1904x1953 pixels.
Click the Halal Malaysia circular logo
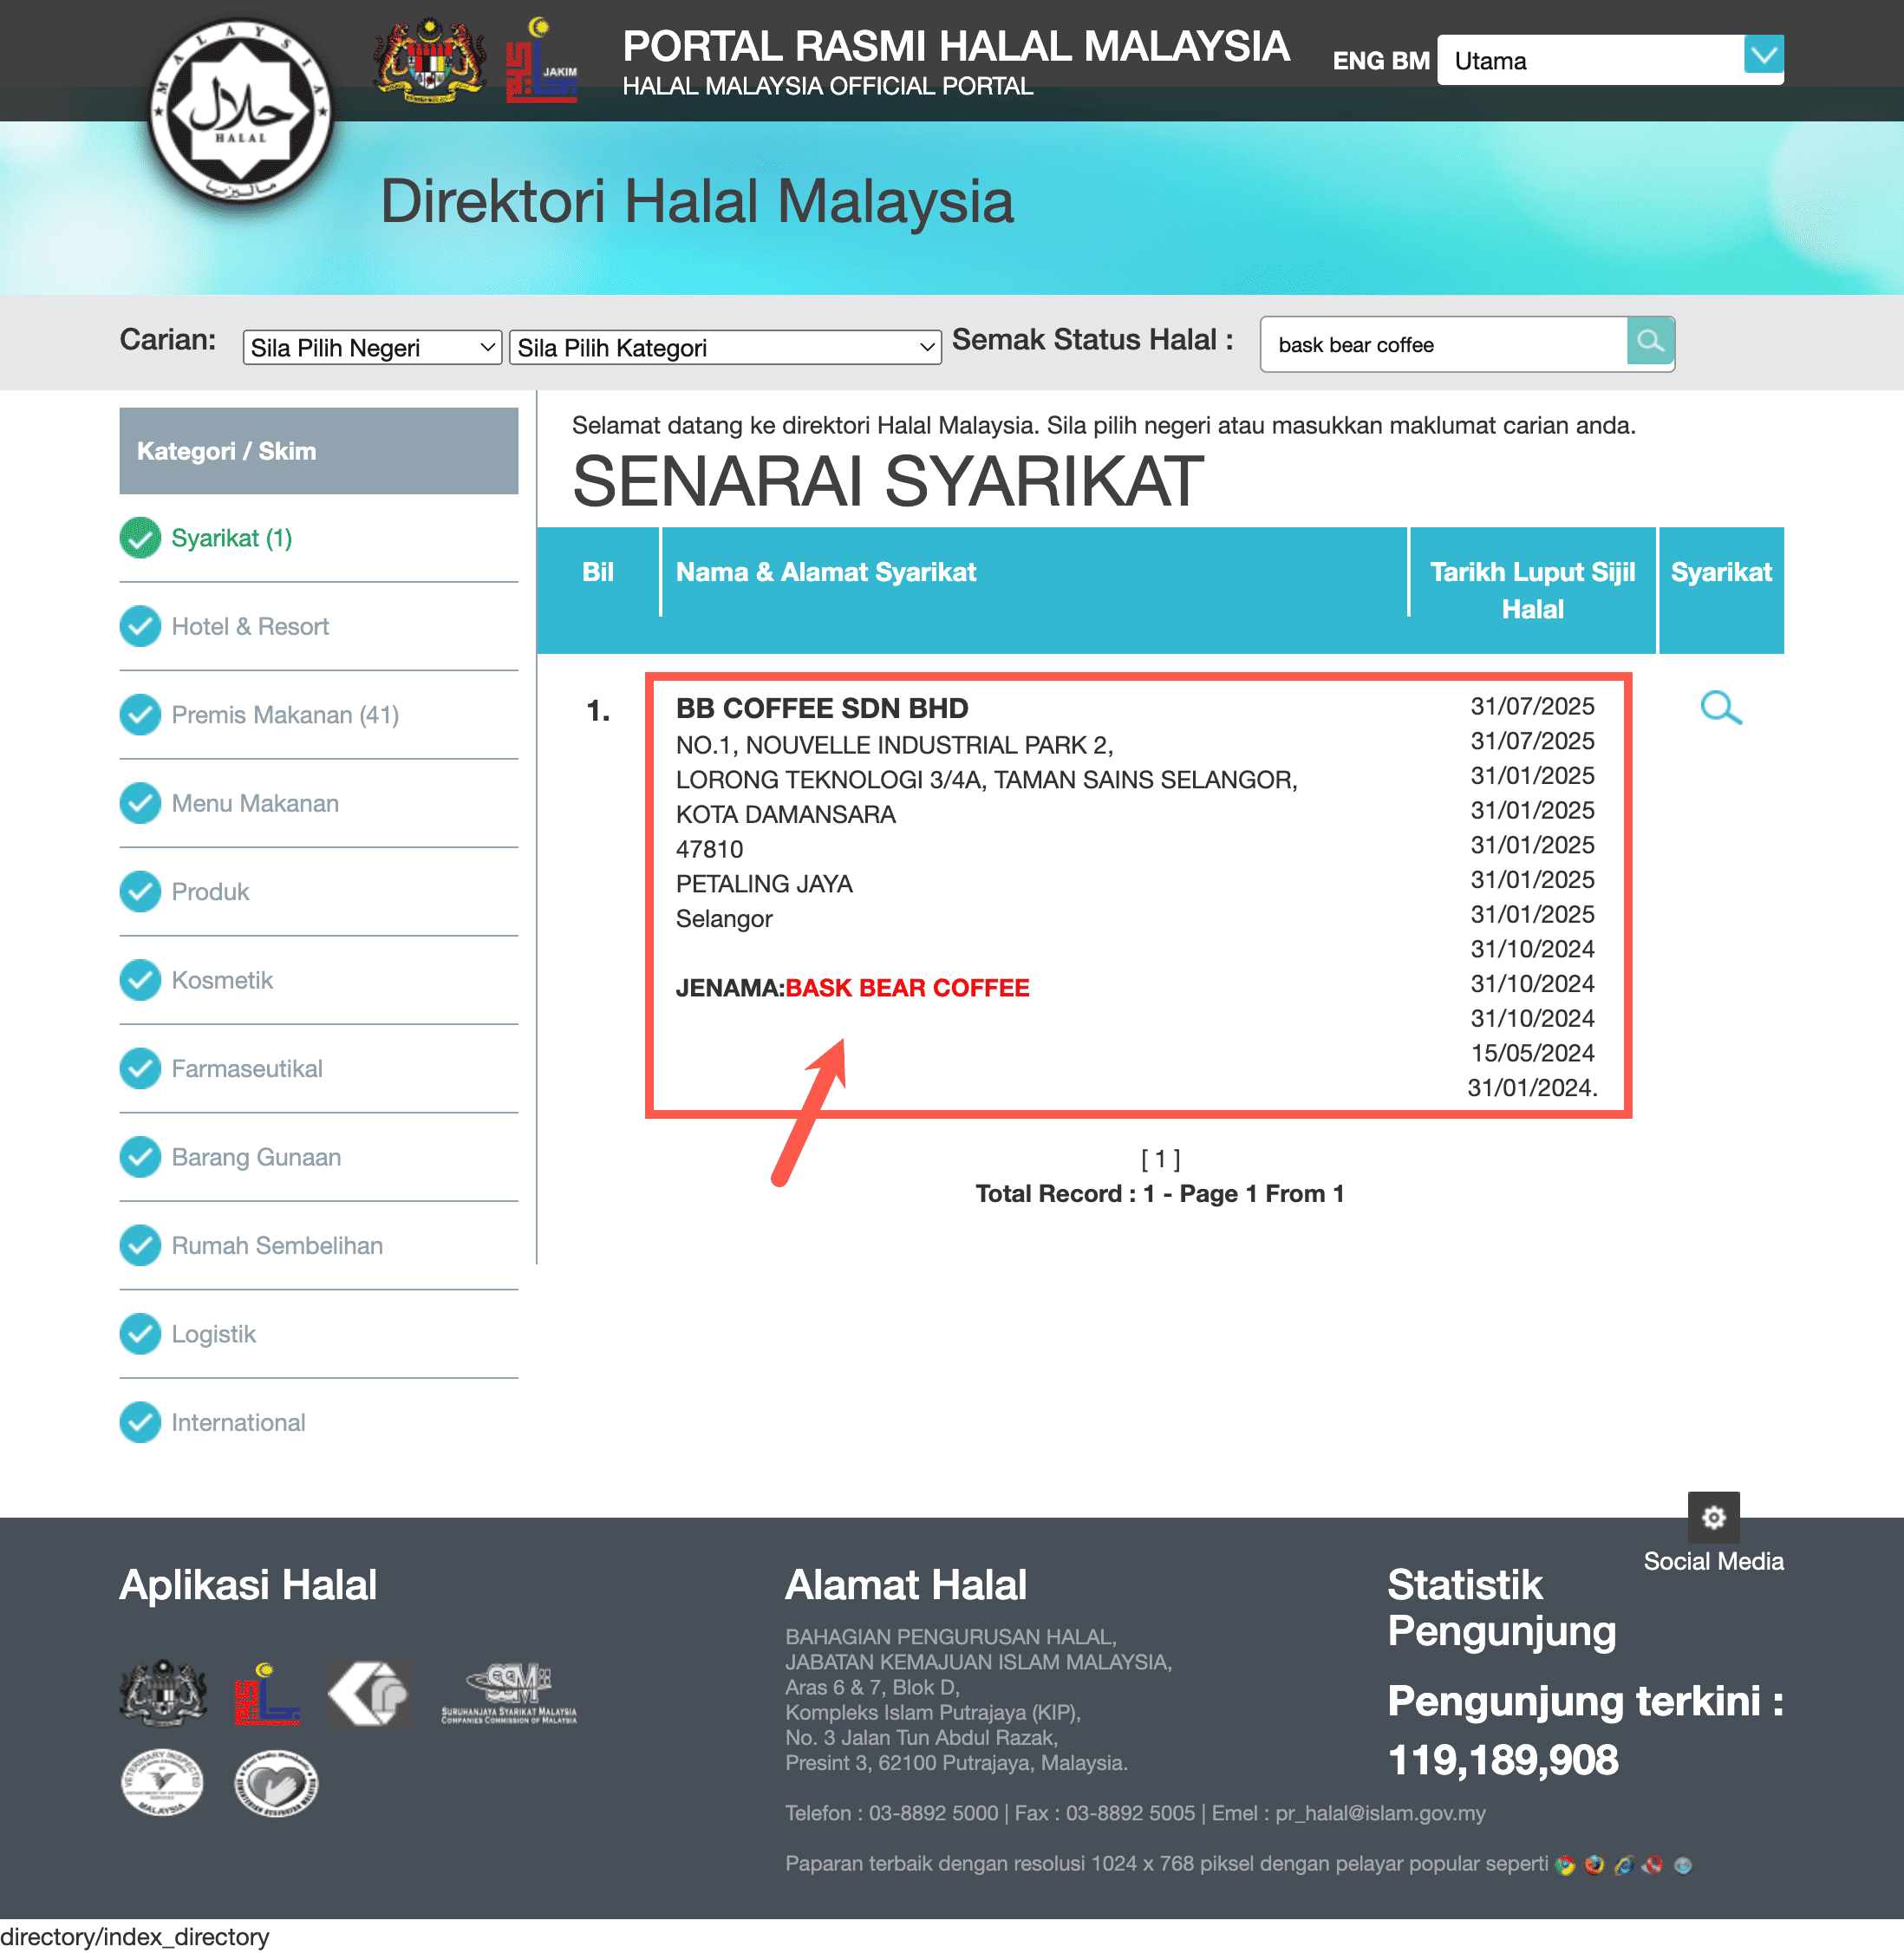point(241,112)
